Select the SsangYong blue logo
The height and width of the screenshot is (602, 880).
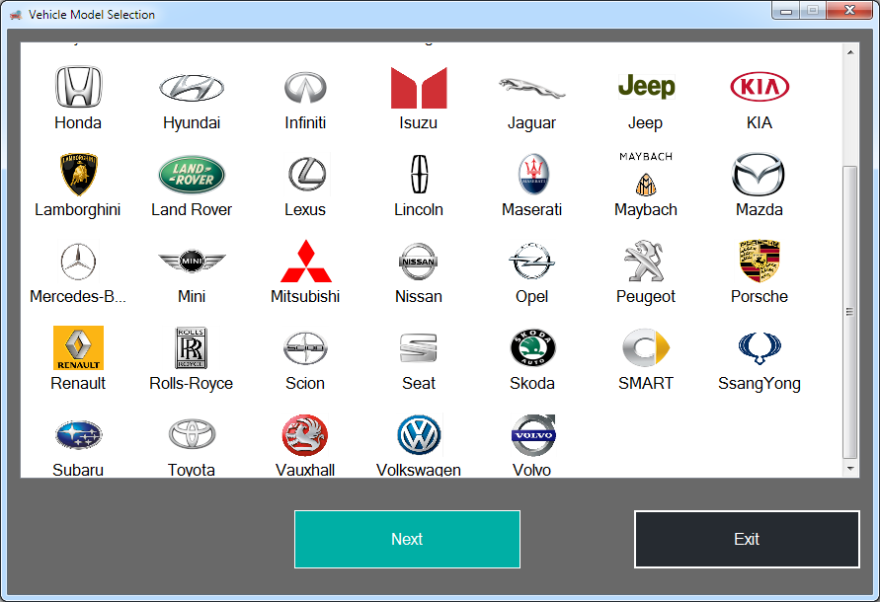pos(760,348)
